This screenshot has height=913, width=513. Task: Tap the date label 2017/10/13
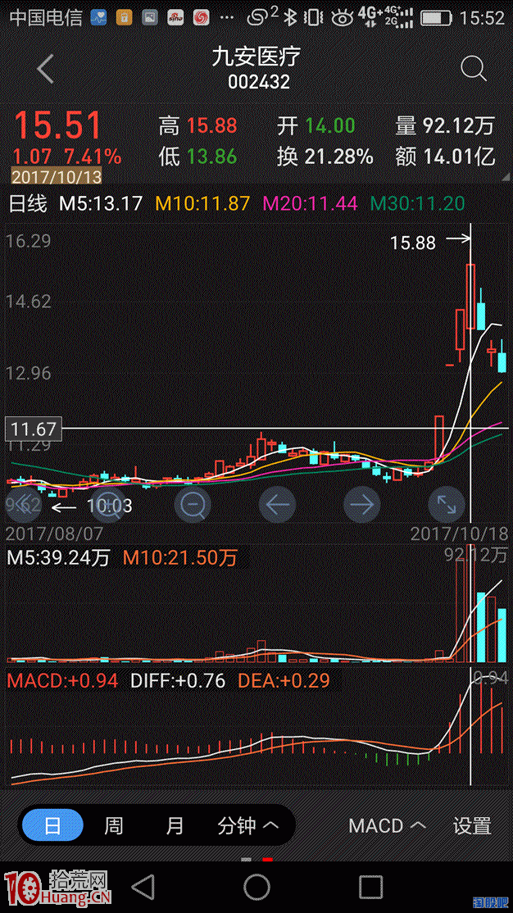point(57,176)
